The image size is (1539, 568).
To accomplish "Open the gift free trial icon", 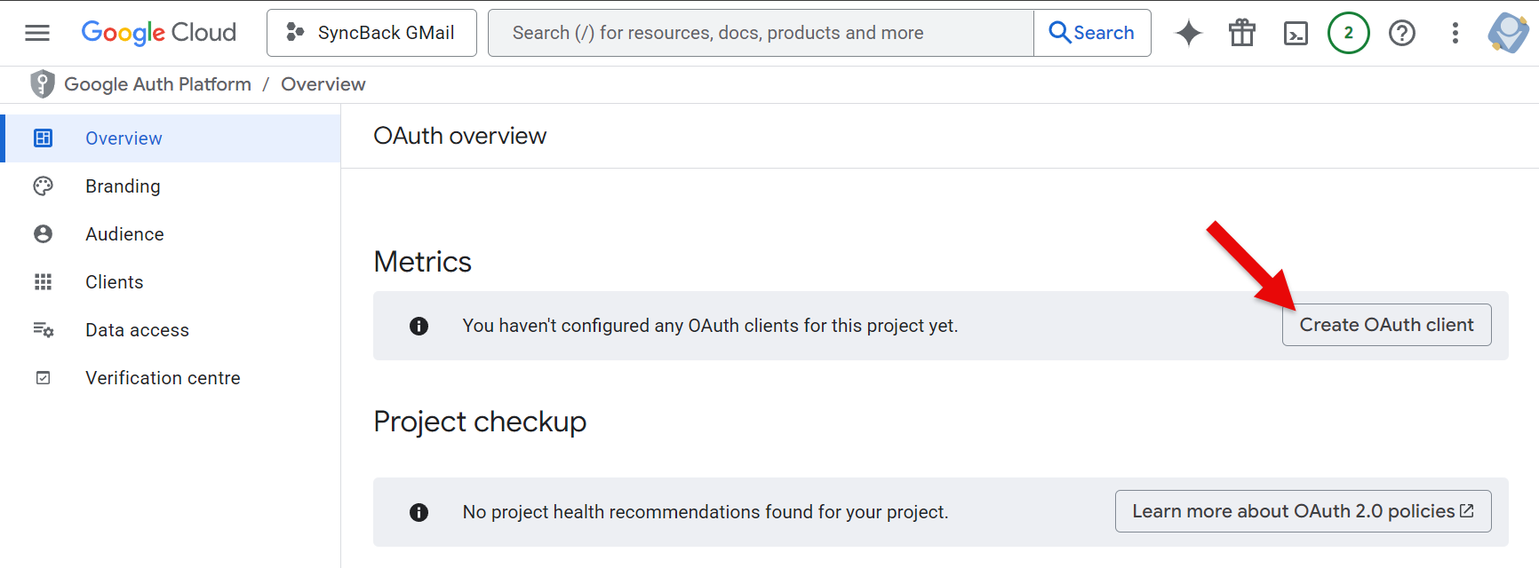I will click(x=1241, y=33).
